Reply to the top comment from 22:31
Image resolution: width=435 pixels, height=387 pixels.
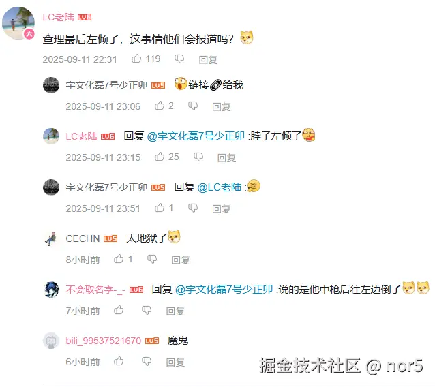click(x=208, y=59)
